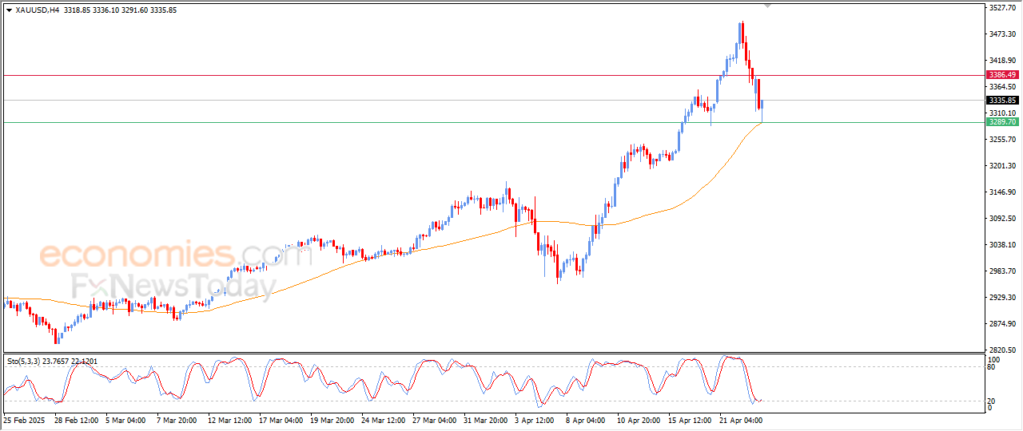Click the 17 Mar 04:00 time label
Screen dimensions: 1023x431
280,419
